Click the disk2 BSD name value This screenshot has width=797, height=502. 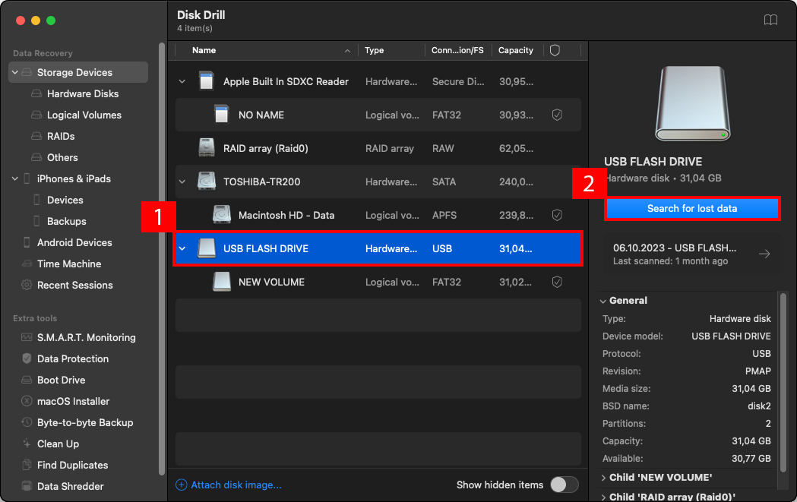point(759,406)
